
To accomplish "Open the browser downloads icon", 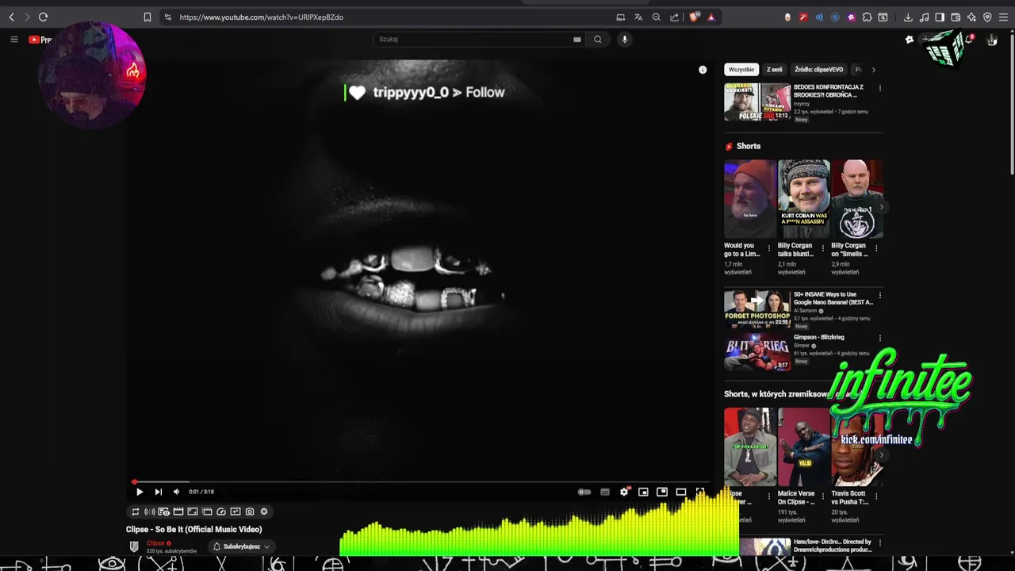I will [x=908, y=17].
